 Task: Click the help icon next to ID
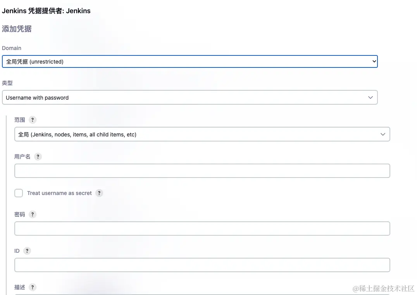coord(27,251)
